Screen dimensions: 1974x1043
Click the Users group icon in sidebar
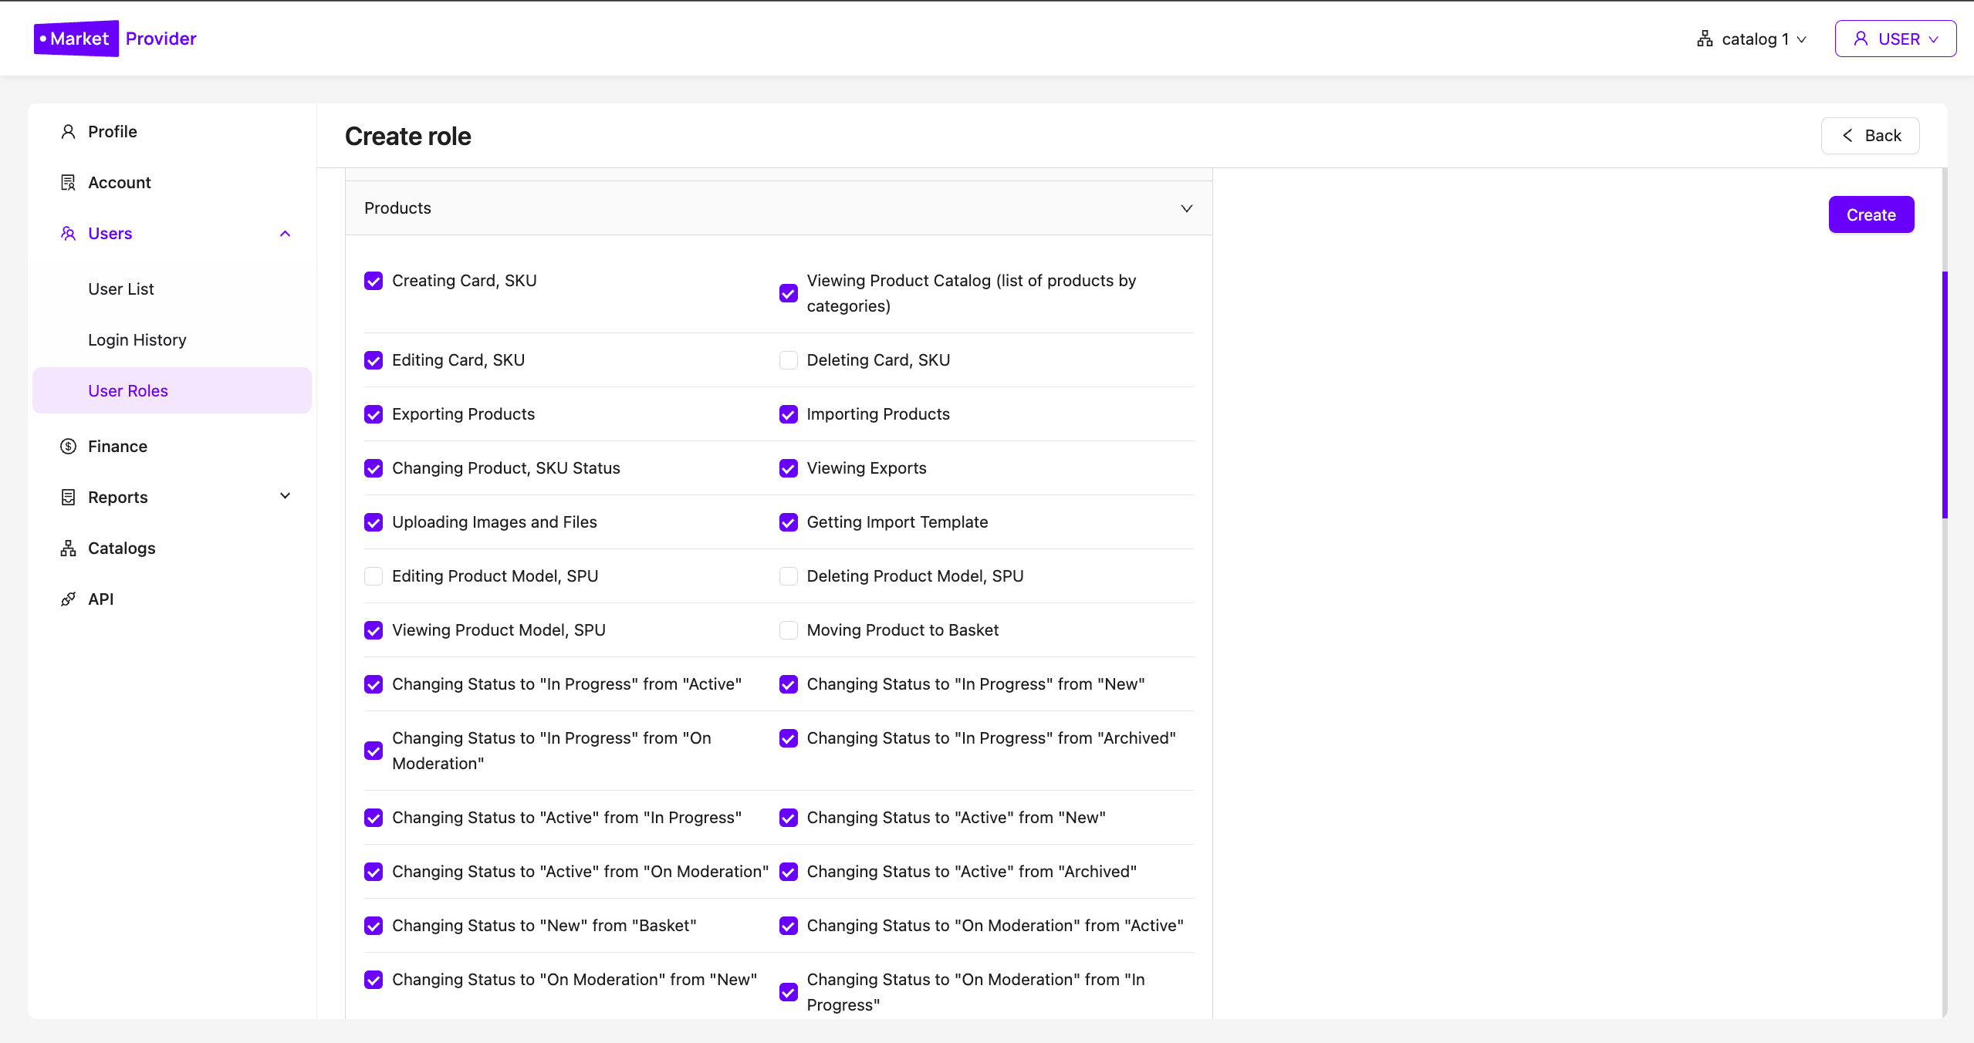(68, 234)
